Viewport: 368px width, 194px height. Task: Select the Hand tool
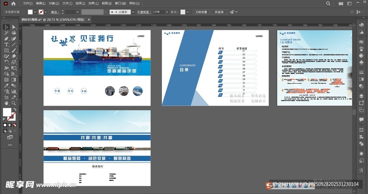tap(6, 103)
